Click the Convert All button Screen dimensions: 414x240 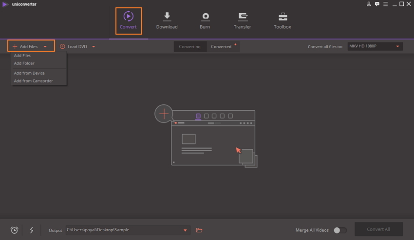click(378, 229)
